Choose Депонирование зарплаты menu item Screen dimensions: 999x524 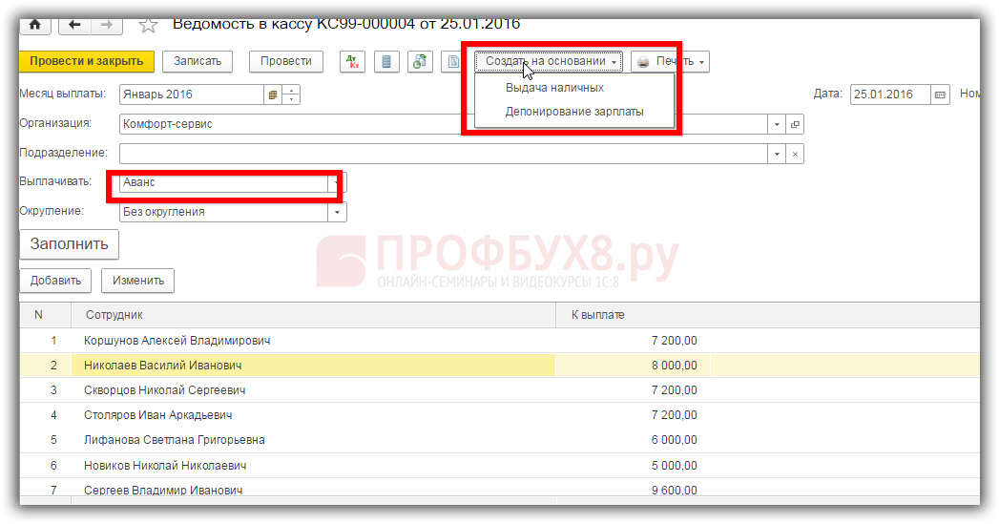[x=574, y=112]
